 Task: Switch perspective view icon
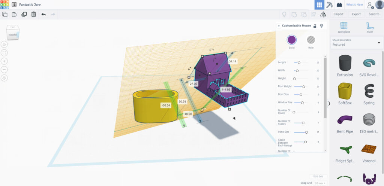tap(4, 78)
